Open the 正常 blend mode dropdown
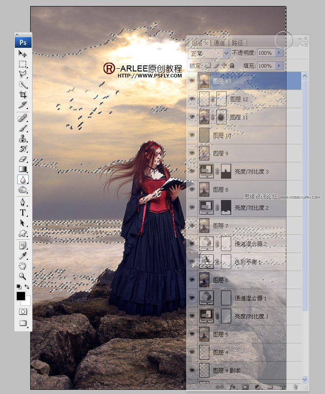 point(209,53)
